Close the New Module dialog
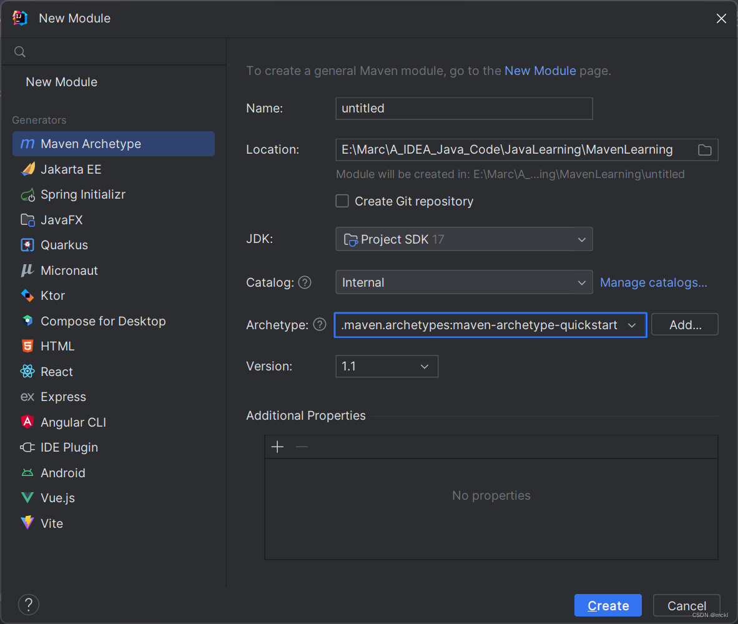The image size is (738, 624). 721,18
